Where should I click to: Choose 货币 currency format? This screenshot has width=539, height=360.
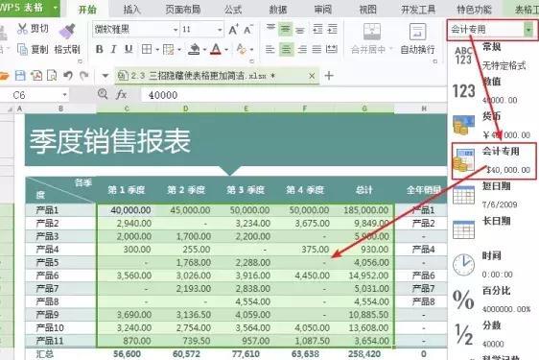click(x=491, y=126)
